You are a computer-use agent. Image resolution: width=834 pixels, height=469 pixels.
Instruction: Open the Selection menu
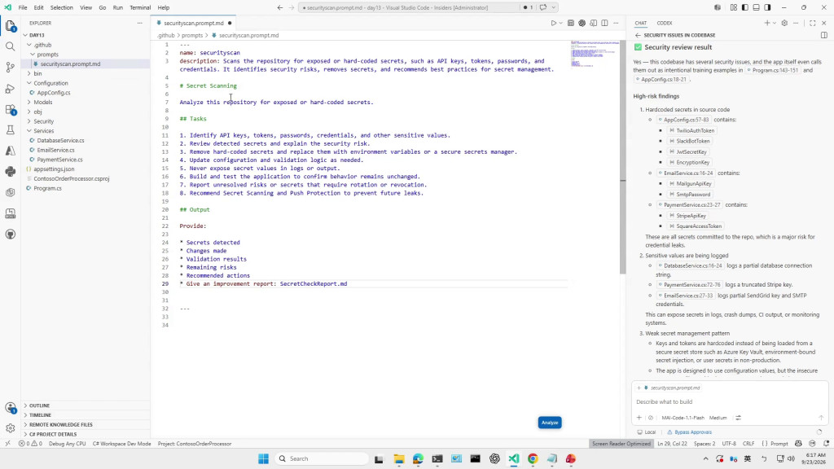(x=62, y=7)
